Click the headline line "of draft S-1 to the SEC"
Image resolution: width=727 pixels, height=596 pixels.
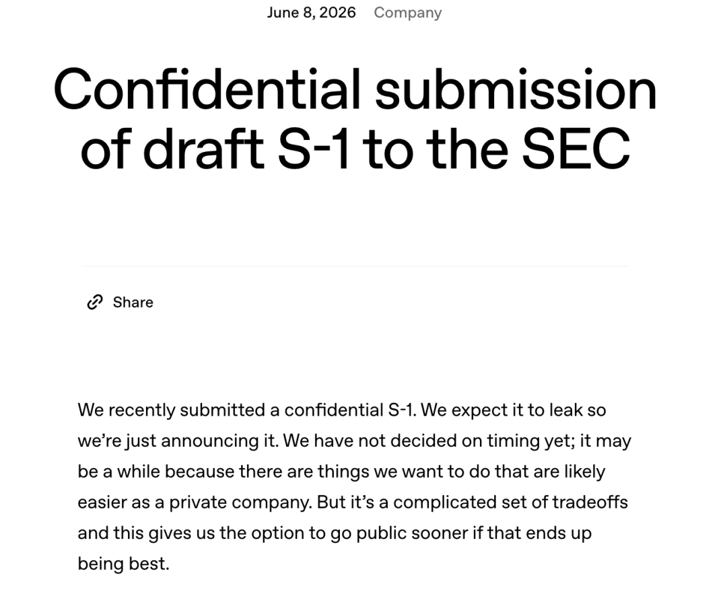[x=355, y=148]
